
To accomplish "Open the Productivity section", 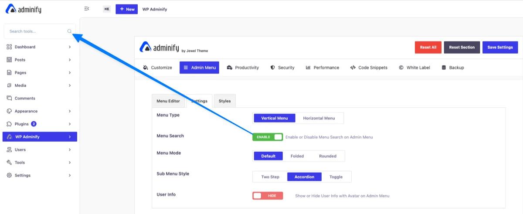I will pyautogui.click(x=243, y=68).
